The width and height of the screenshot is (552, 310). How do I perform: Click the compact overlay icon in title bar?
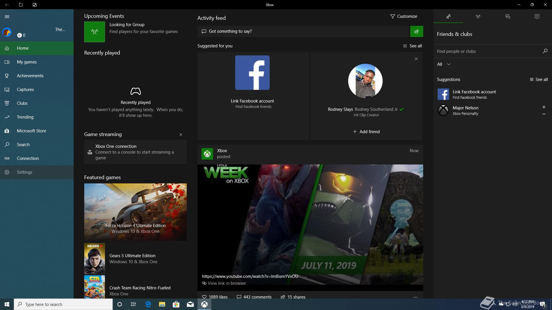(x=34, y=5)
